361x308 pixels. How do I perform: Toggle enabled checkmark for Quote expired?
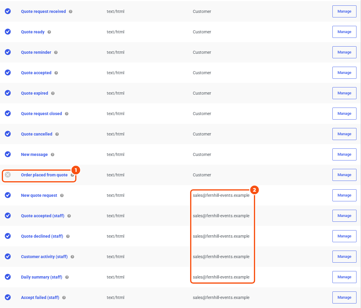8,93
